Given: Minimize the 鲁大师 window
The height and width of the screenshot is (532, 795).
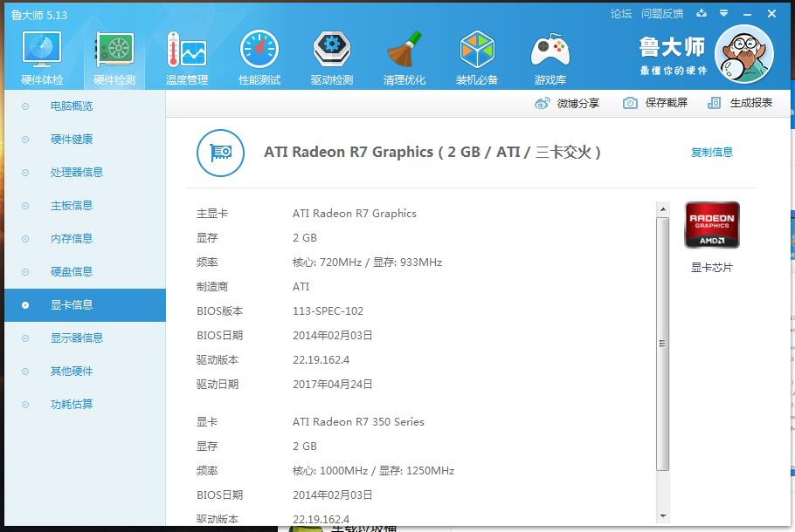Looking at the screenshot, I should coord(747,14).
